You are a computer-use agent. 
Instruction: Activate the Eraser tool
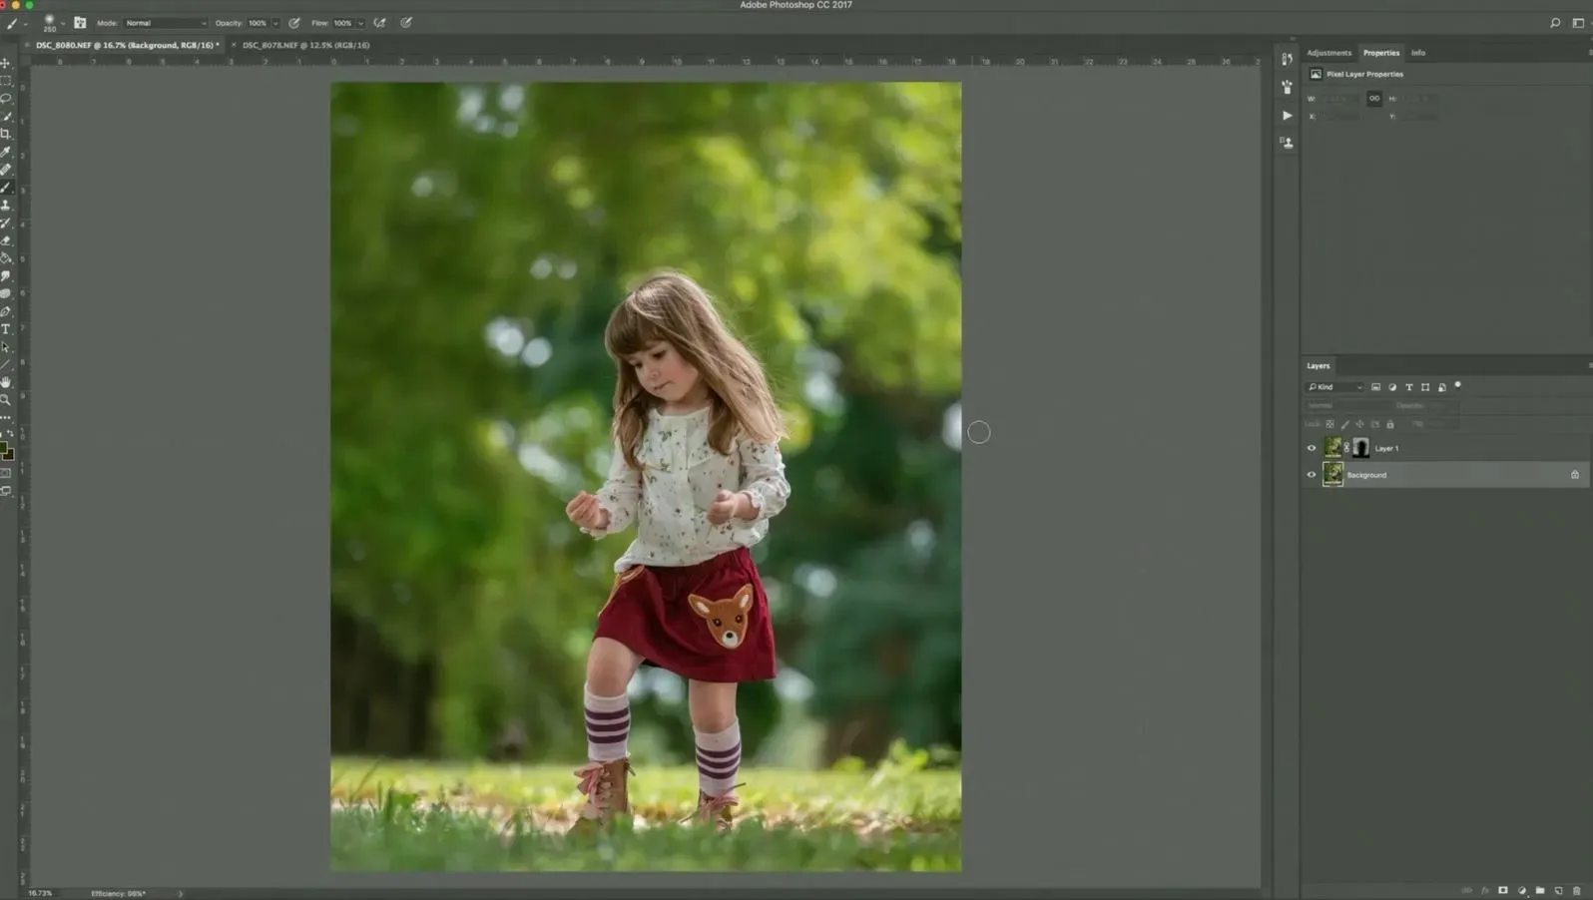(6, 240)
